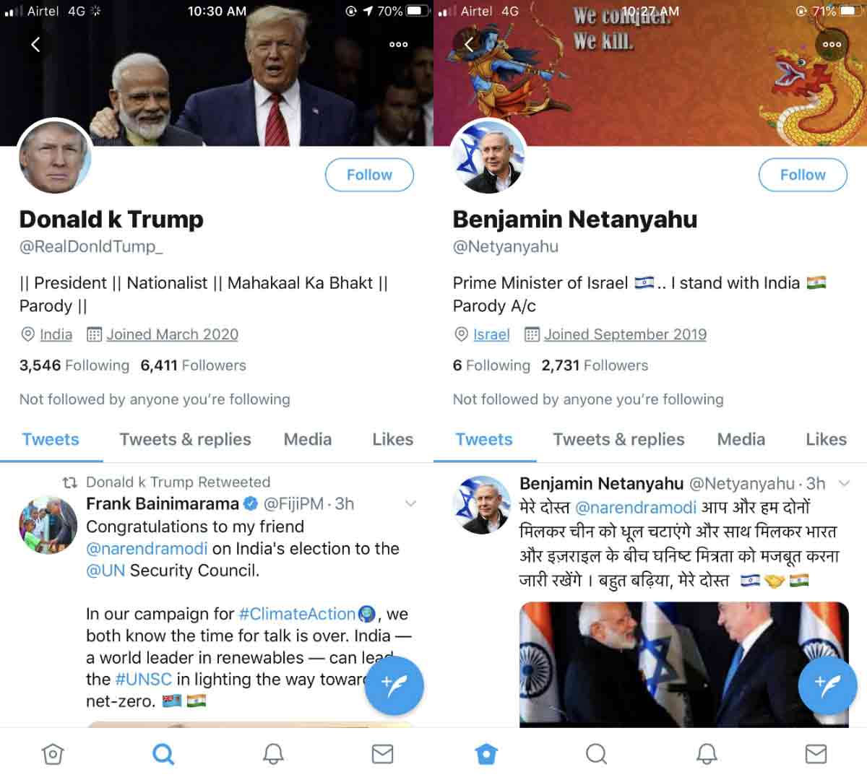The image size is (867, 780).
Task: Tap the back arrow on Donald k Trump profile
Action: click(35, 45)
